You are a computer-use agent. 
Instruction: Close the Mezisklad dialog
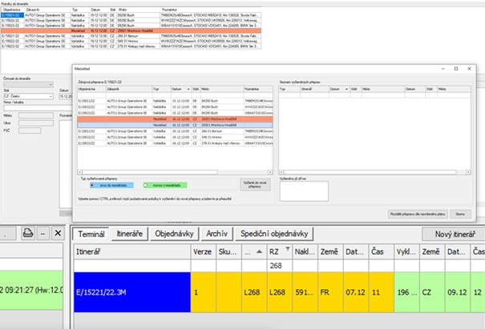pyautogui.click(x=469, y=69)
